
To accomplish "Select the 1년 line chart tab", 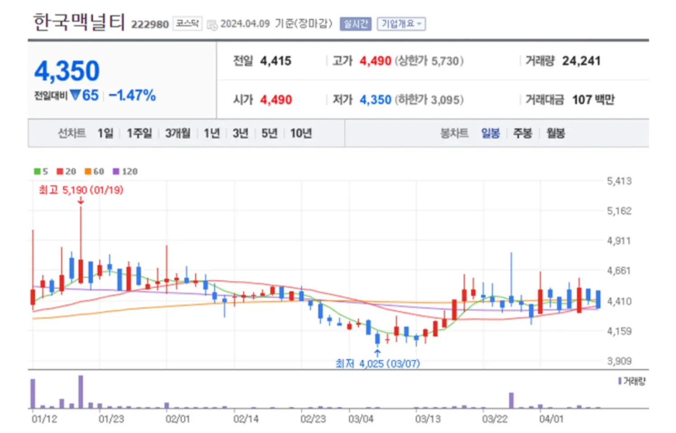I will pos(211,133).
